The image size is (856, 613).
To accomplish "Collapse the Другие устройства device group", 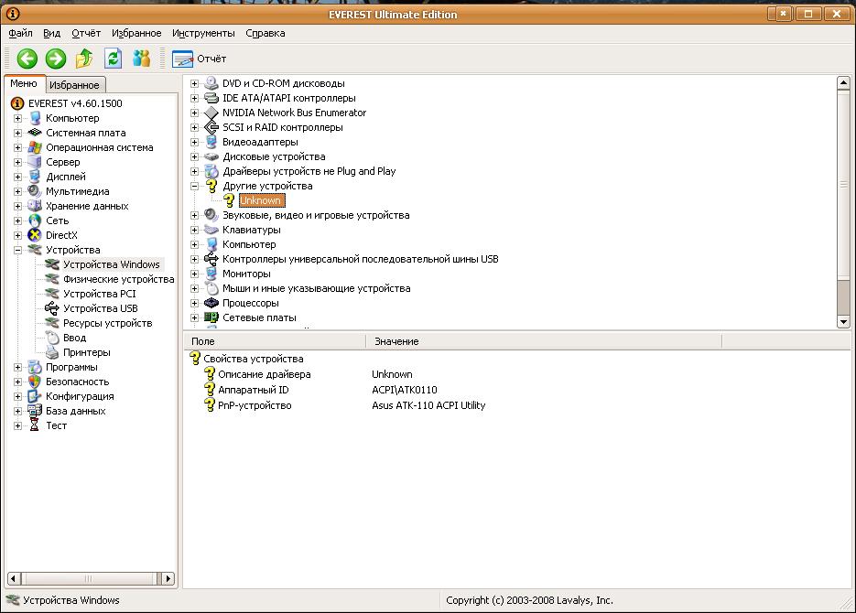I will pos(194,186).
